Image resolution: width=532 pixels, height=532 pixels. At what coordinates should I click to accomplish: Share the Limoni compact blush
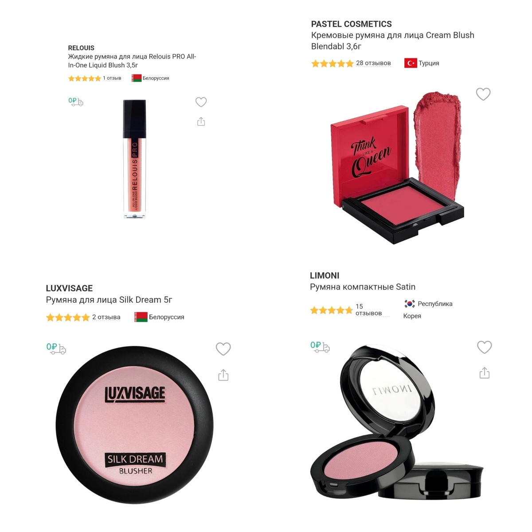coord(485,373)
